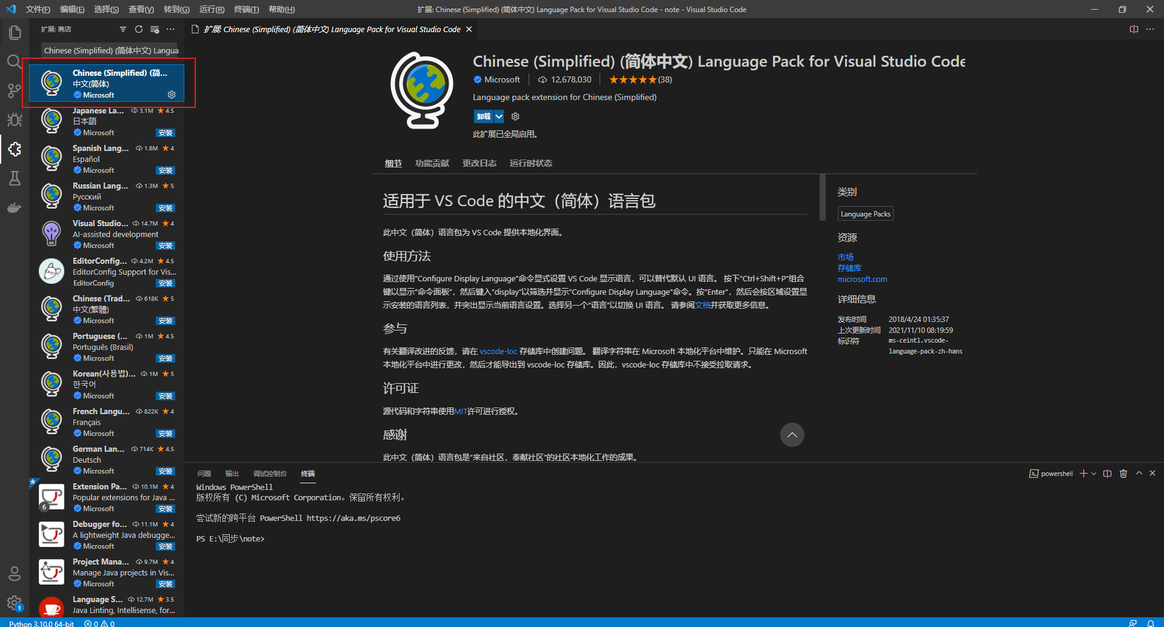Open gear on Chinese (Simplified) list item
The image size is (1164, 627).
click(x=172, y=95)
